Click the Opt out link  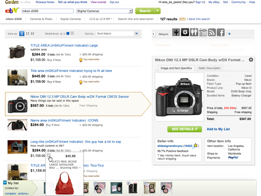(x=114, y=2)
